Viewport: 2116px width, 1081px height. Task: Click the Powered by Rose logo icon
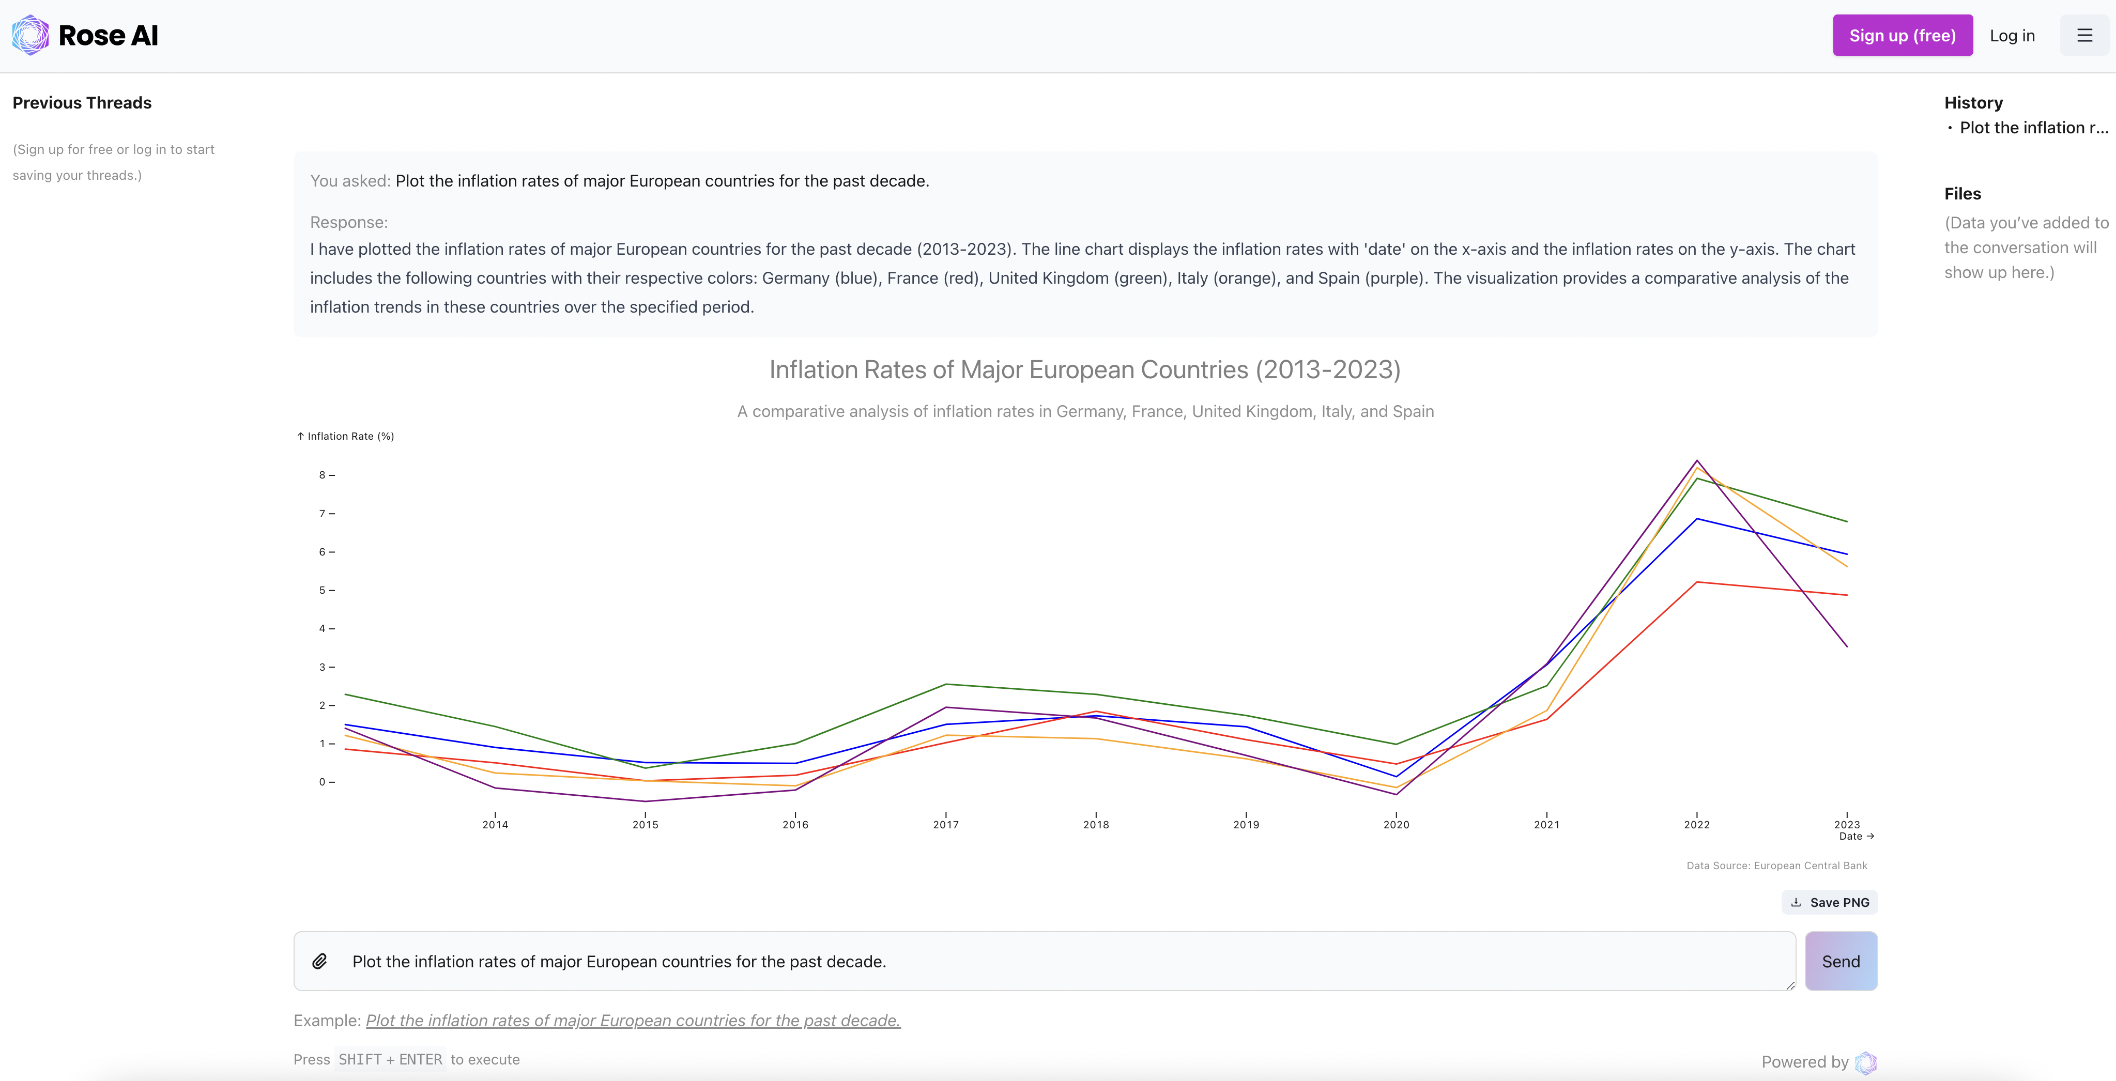(x=1865, y=1062)
